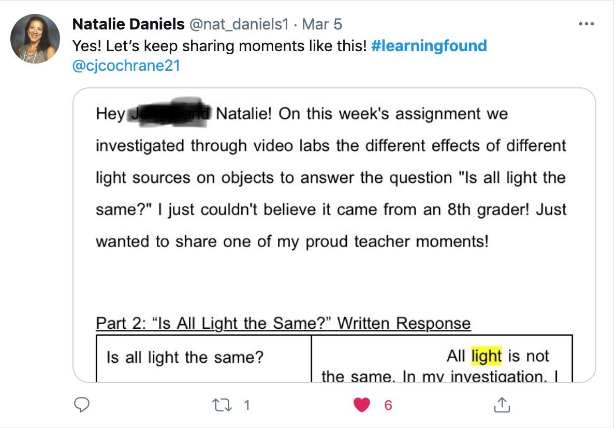Click the retweet count number 1
Viewport: 616px width, 428px height.
pyautogui.click(x=246, y=406)
